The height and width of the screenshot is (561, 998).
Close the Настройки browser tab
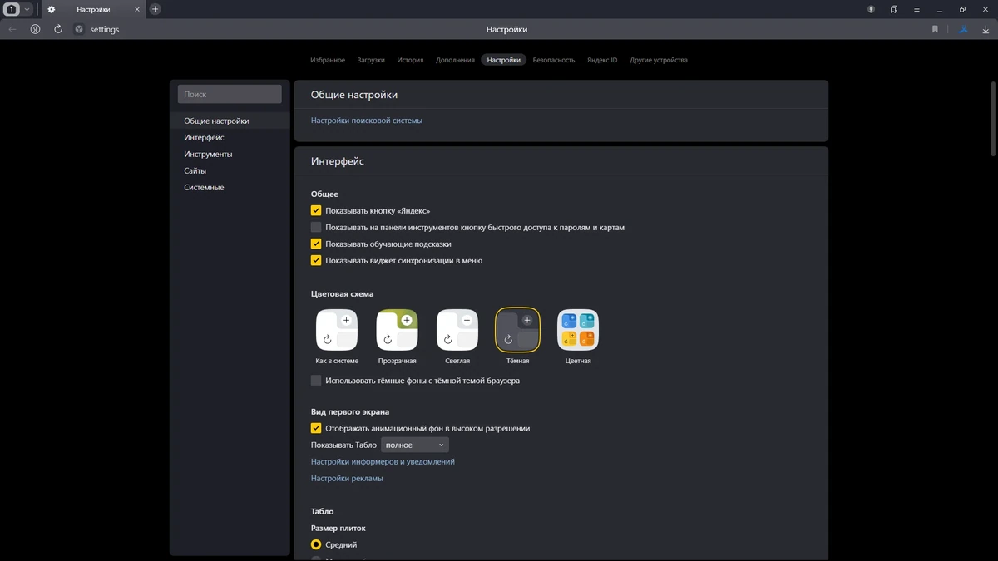point(137,10)
